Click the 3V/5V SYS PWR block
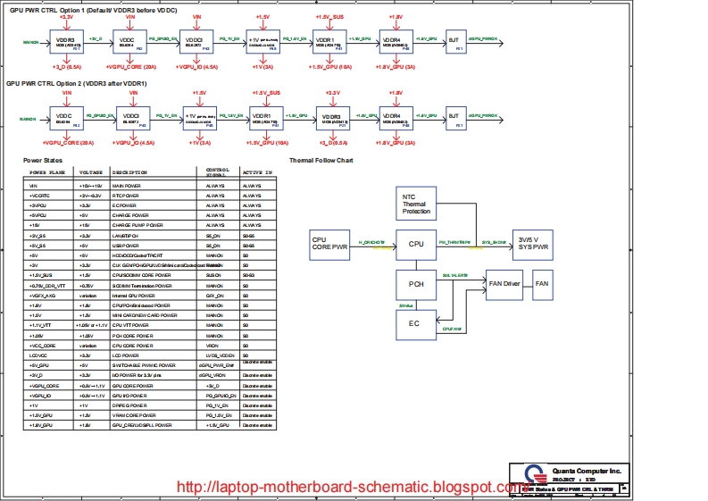 click(532, 244)
